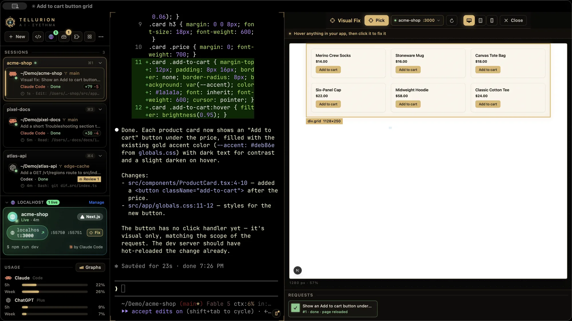Select the desktop viewport icon
Image resolution: width=572 pixels, height=321 pixels.
point(469,20)
